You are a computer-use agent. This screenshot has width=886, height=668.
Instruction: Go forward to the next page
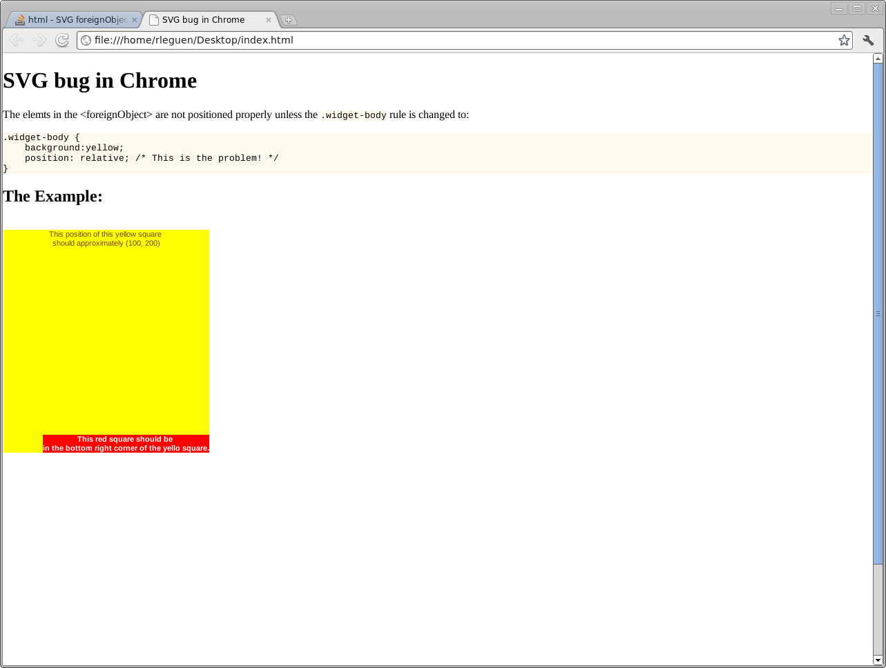39,40
